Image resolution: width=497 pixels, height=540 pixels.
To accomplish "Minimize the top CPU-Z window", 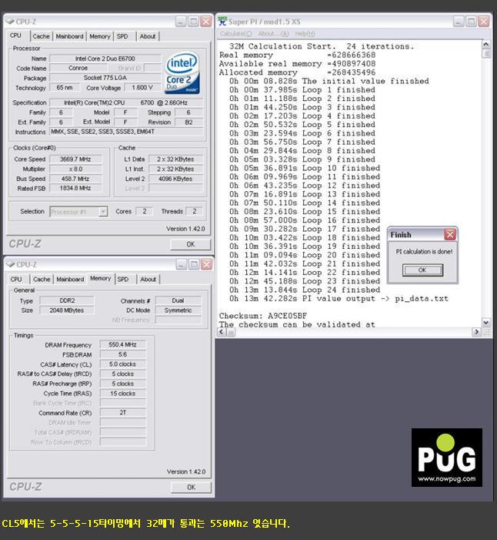I will click(x=181, y=22).
